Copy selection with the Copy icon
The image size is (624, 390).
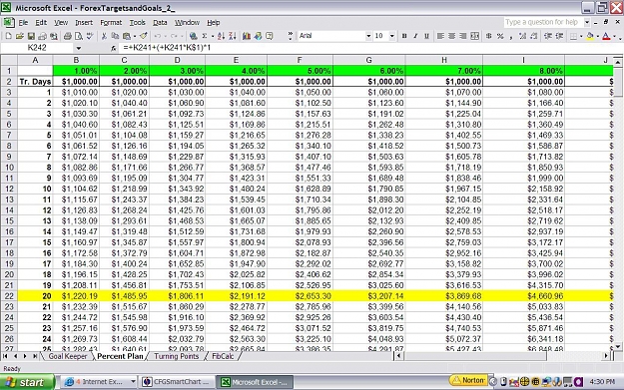click(115, 36)
